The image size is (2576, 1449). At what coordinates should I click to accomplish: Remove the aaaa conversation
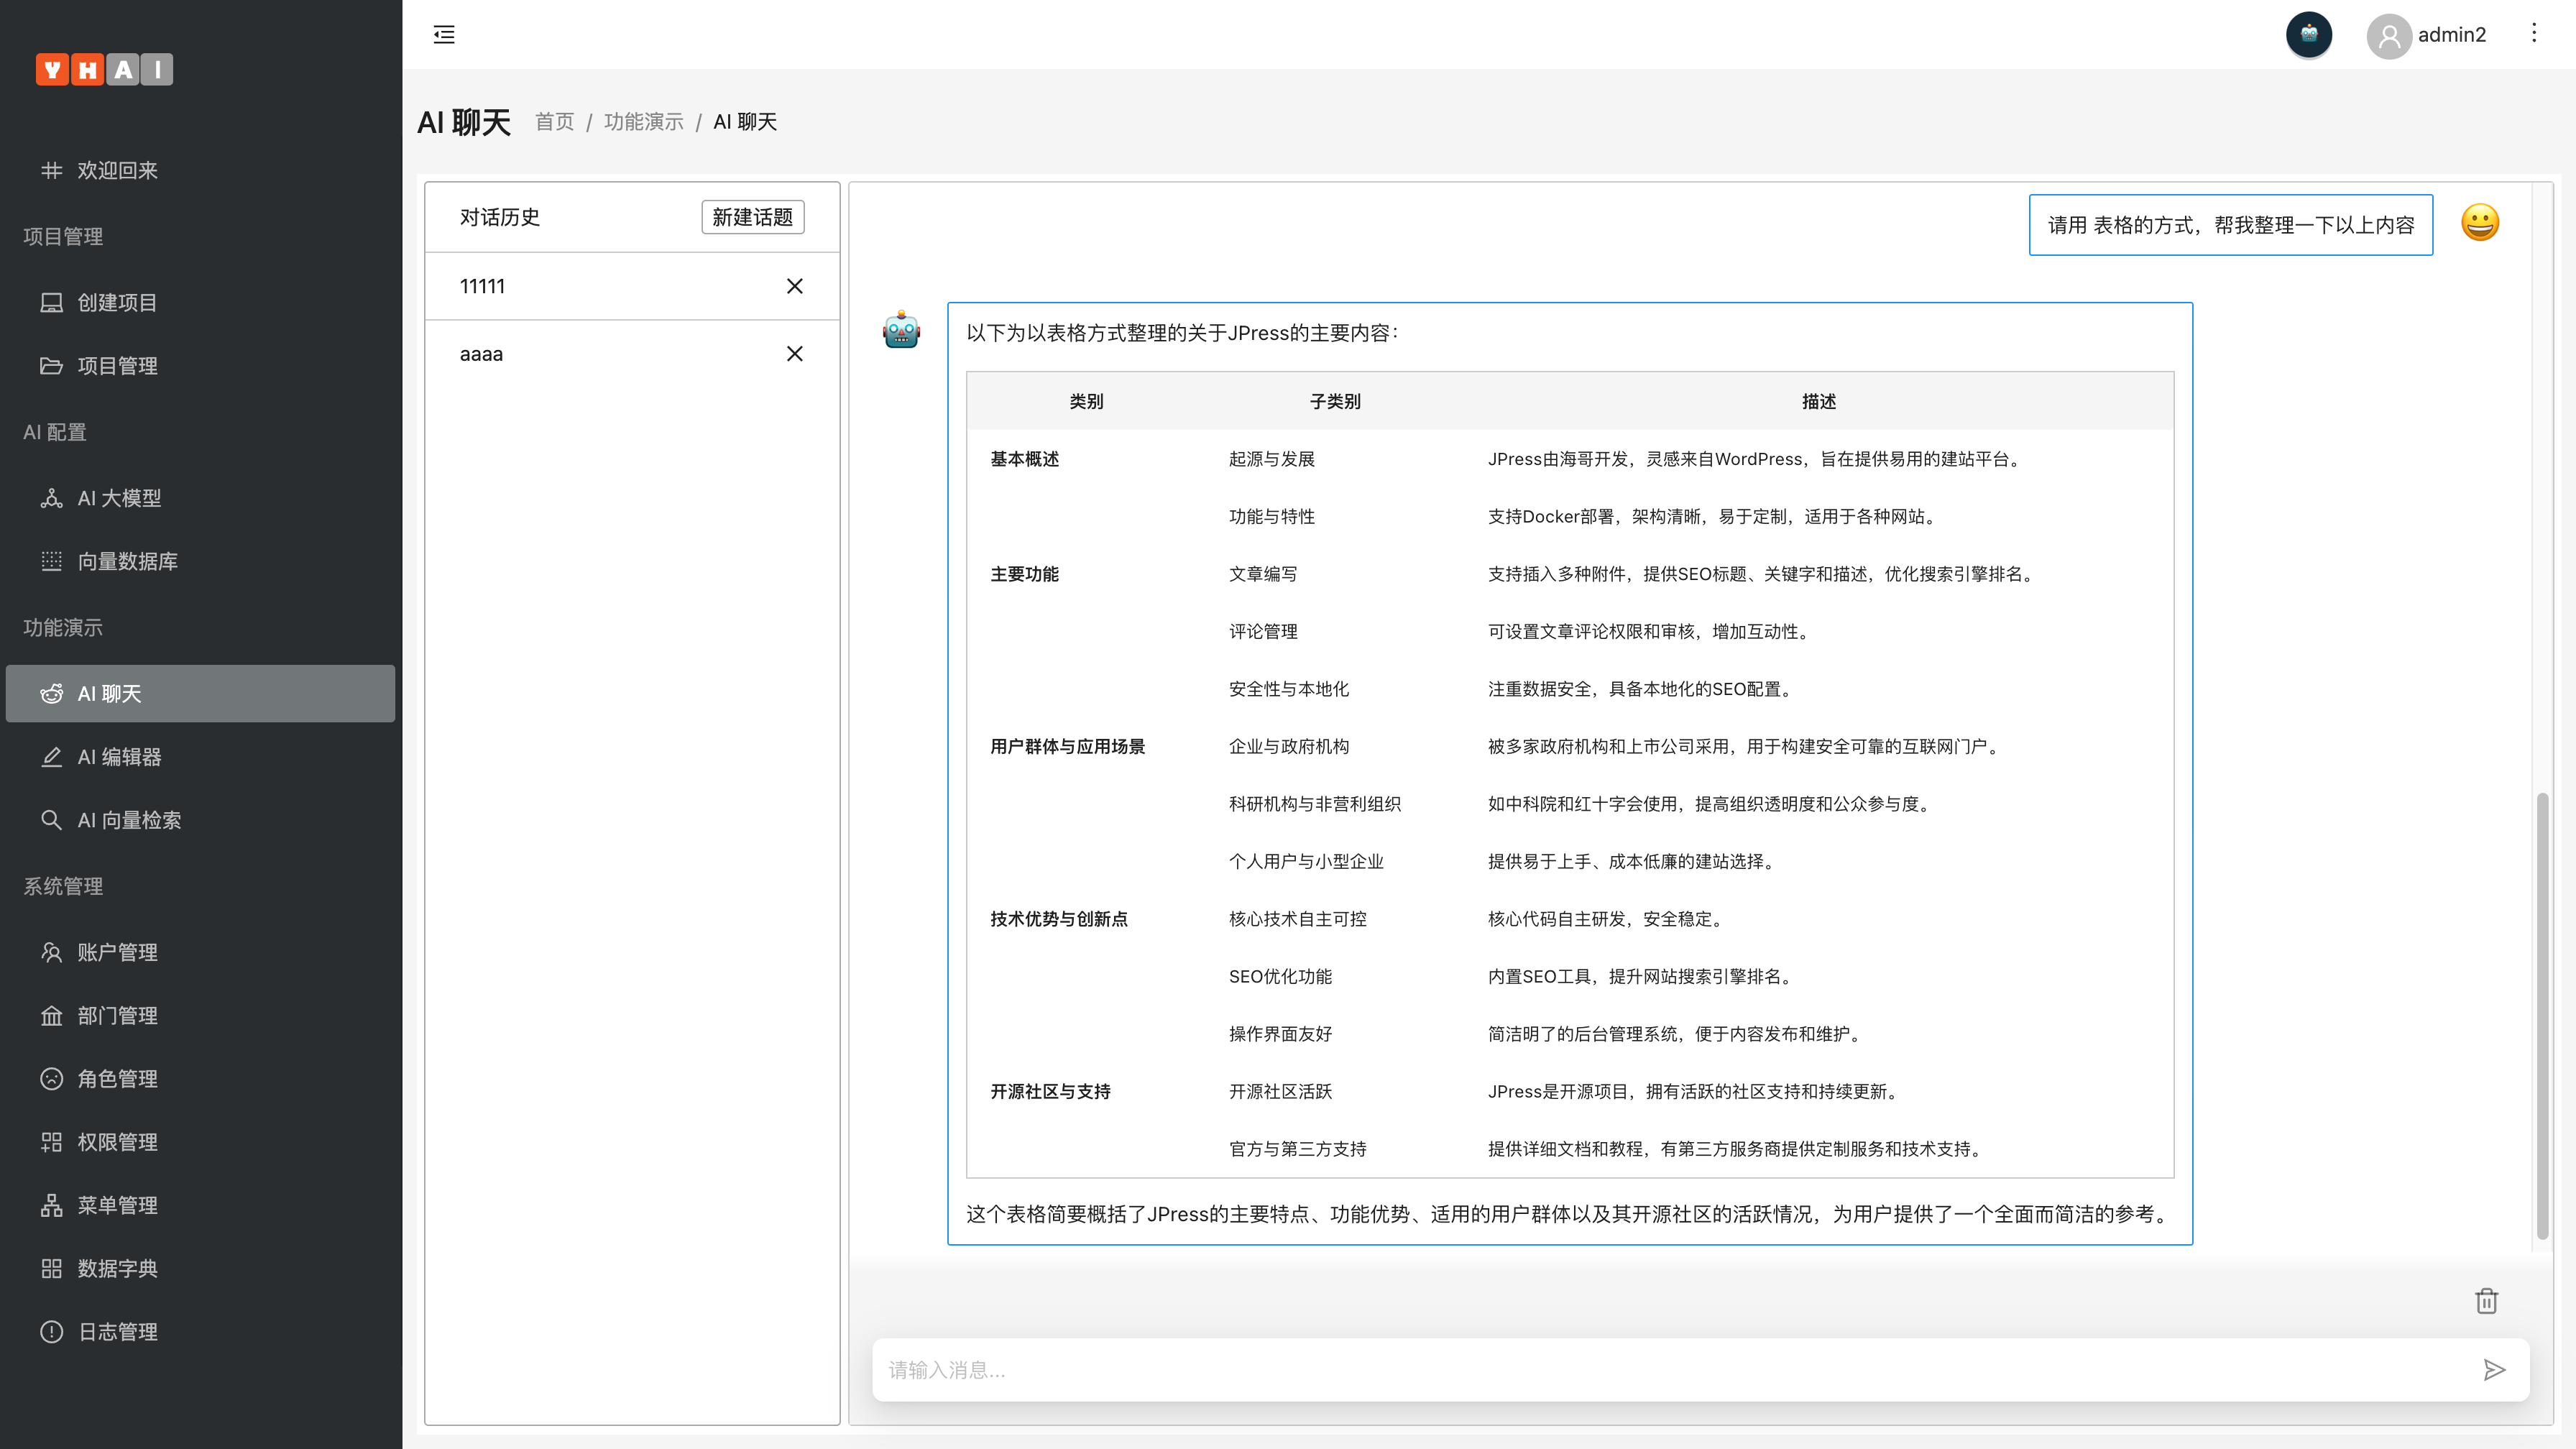tap(795, 354)
